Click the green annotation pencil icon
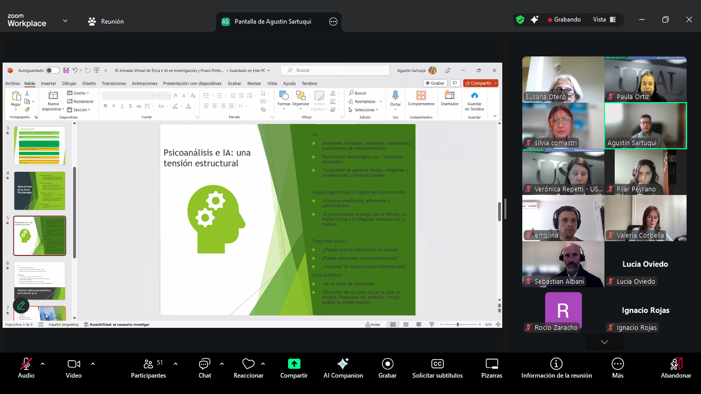The width and height of the screenshot is (701, 394). tap(21, 305)
